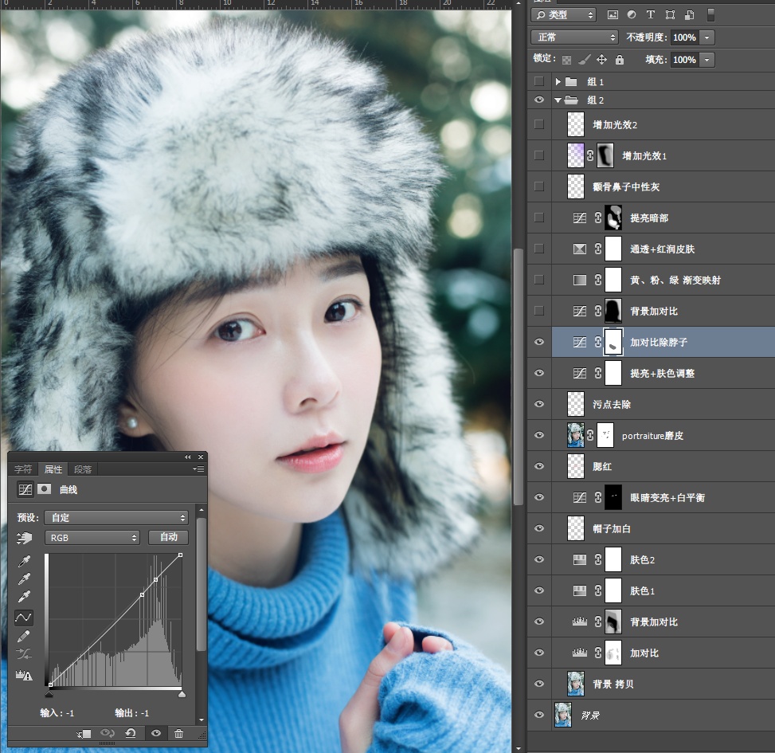775x753 pixels.
Task: Open the properties panel flyout menu
Action: click(198, 469)
